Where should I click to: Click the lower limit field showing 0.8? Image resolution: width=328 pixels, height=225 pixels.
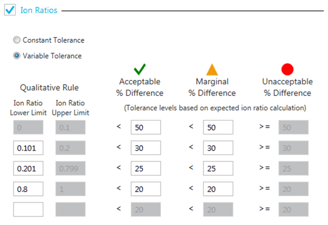tap(28, 188)
